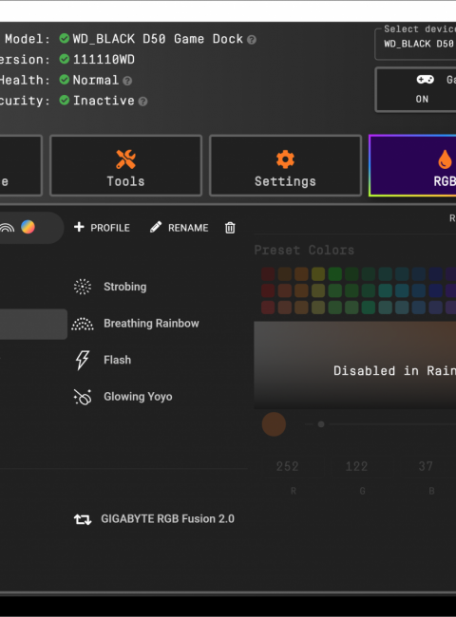This screenshot has height=617, width=456.
Task: Toggle the gaming mode ON button
Action: 416,90
